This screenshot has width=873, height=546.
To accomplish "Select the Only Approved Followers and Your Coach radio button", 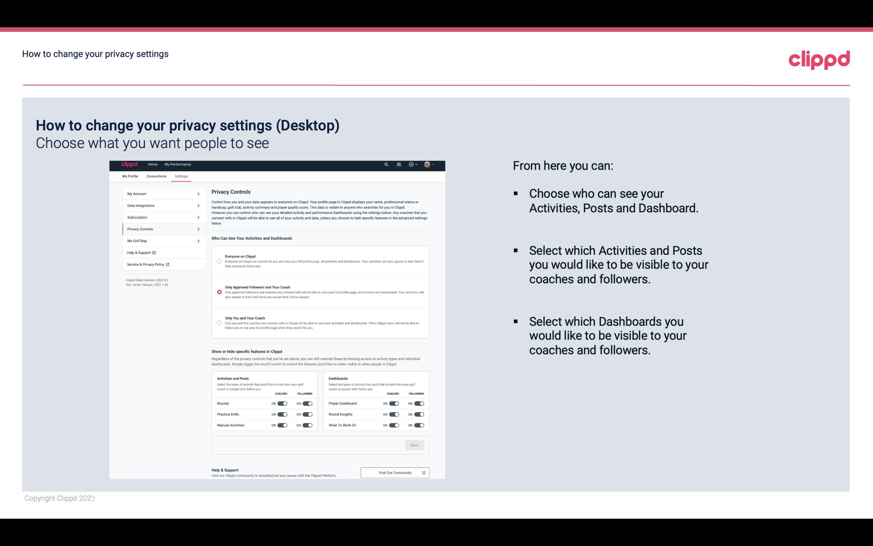I will point(219,292).
